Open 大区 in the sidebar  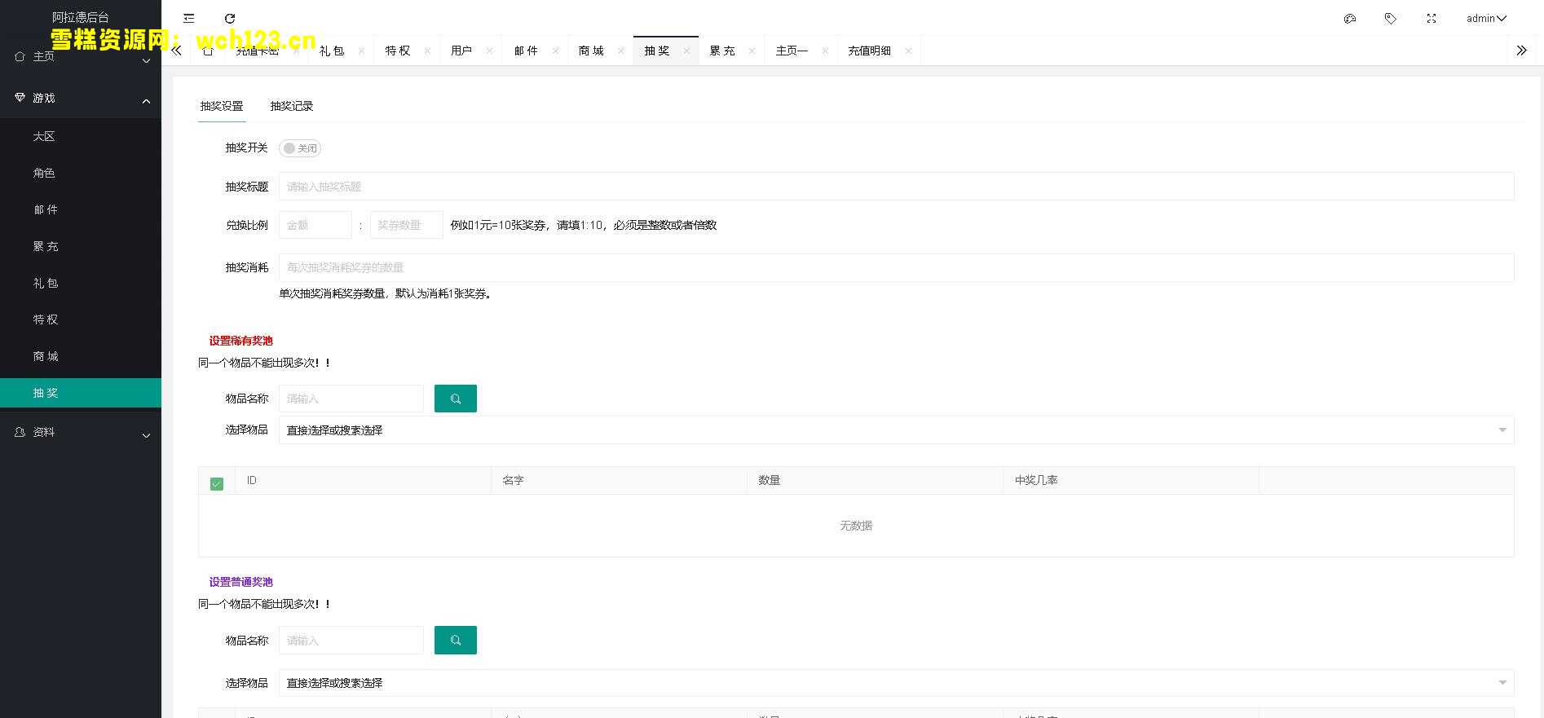pyautogui.click(x=81, y=136)
